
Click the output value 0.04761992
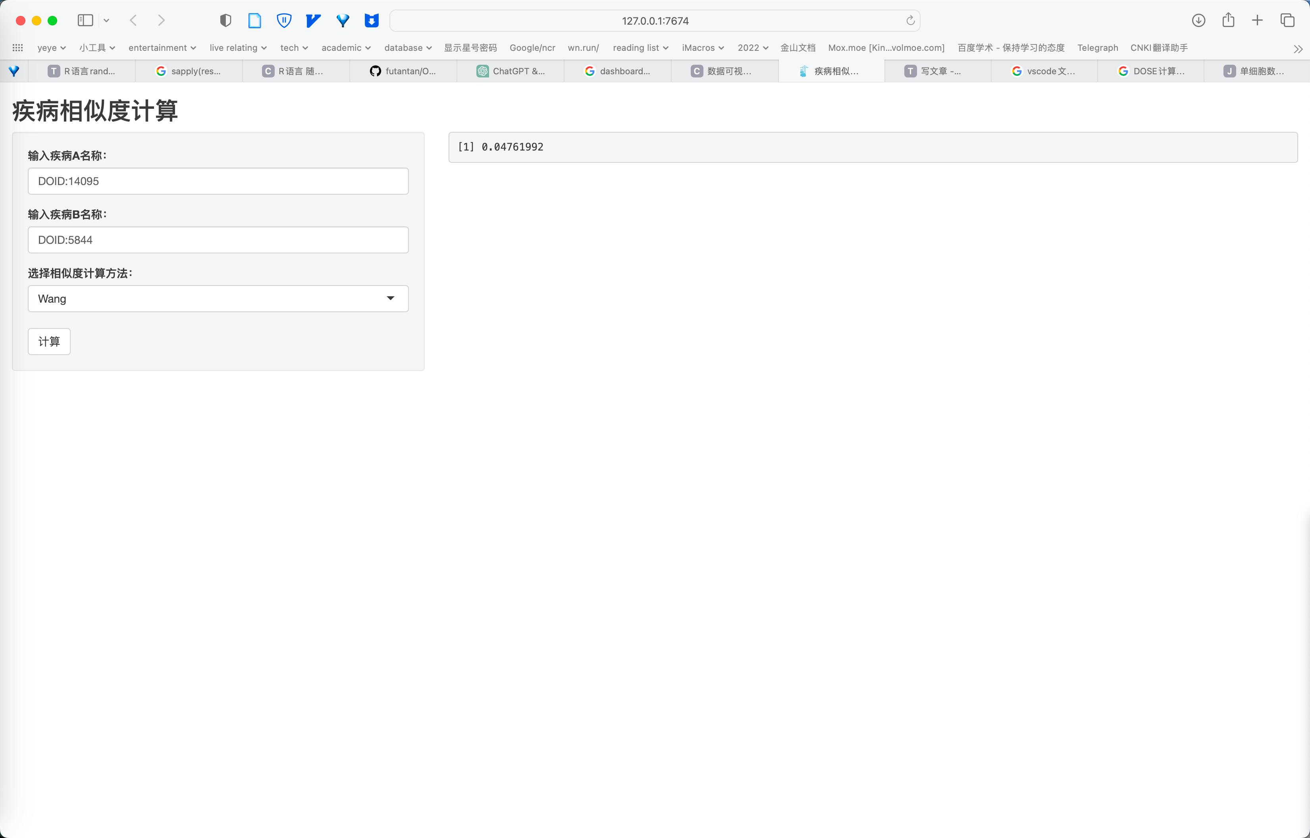512,147
